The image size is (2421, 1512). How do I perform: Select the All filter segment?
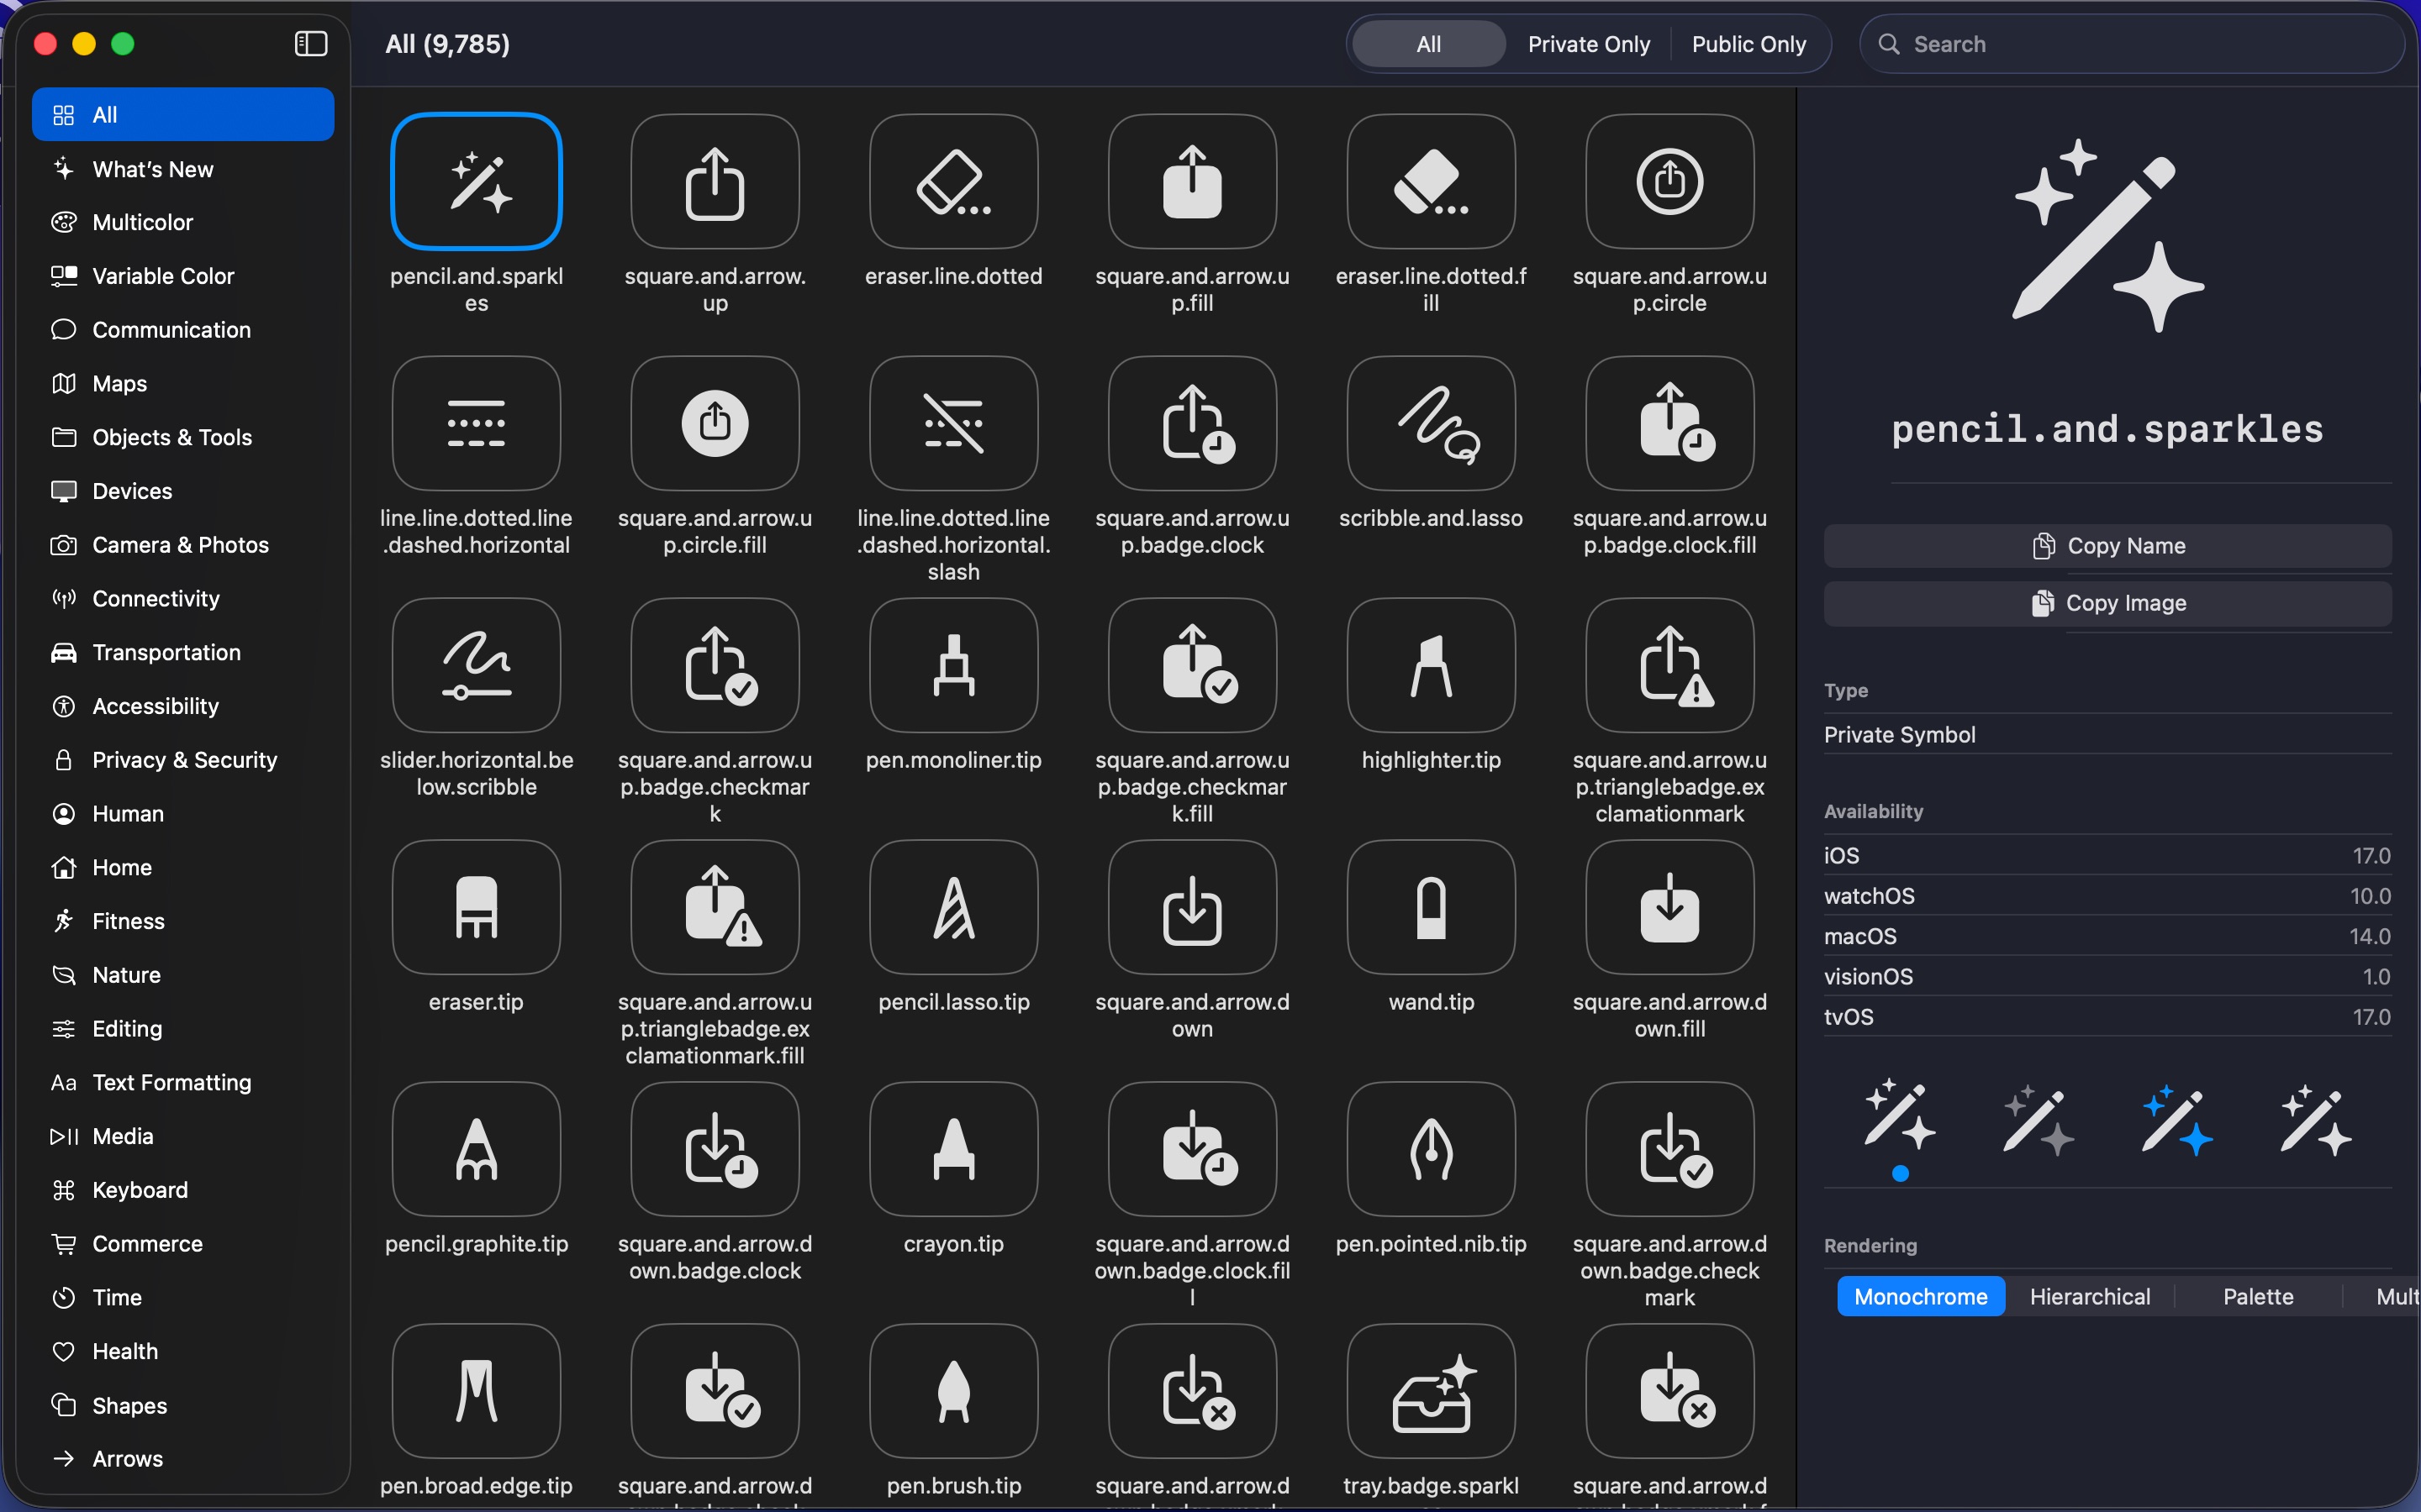[1427, 44]
